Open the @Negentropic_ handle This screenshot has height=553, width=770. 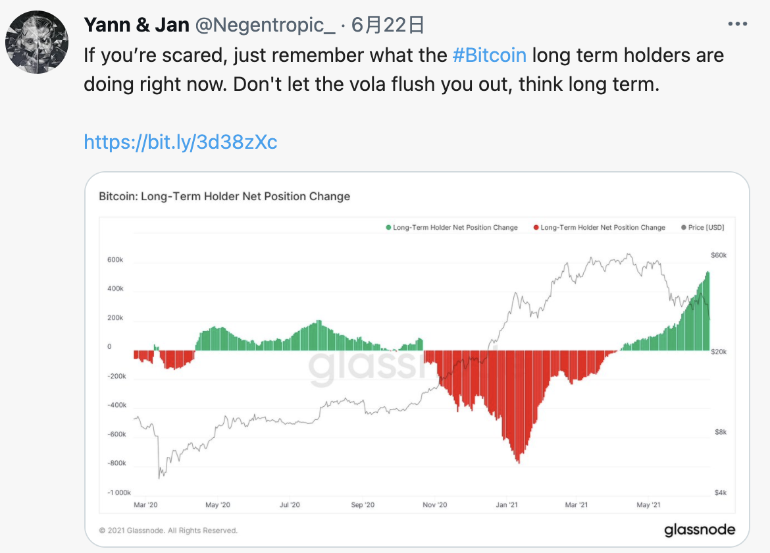tap(265, 24)
